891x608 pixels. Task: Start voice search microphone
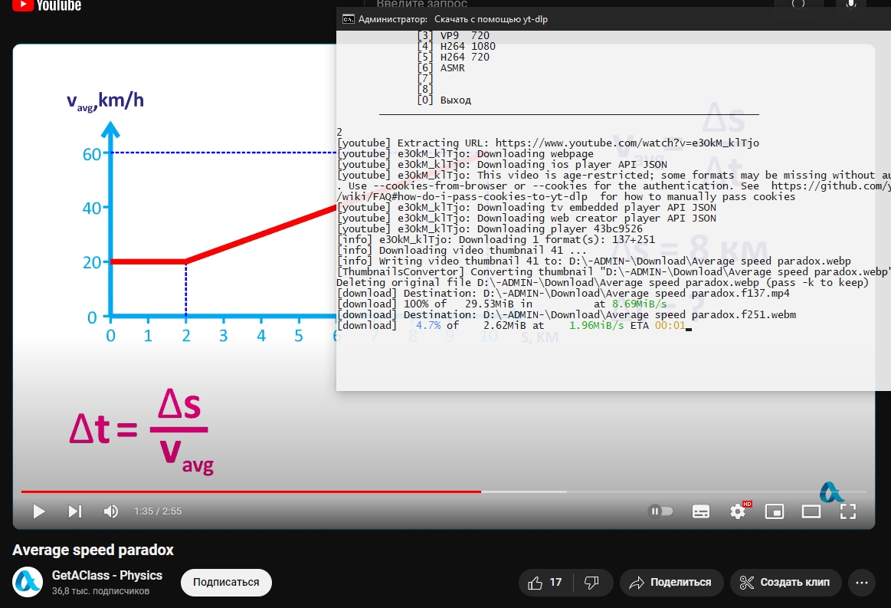[850, 3]
